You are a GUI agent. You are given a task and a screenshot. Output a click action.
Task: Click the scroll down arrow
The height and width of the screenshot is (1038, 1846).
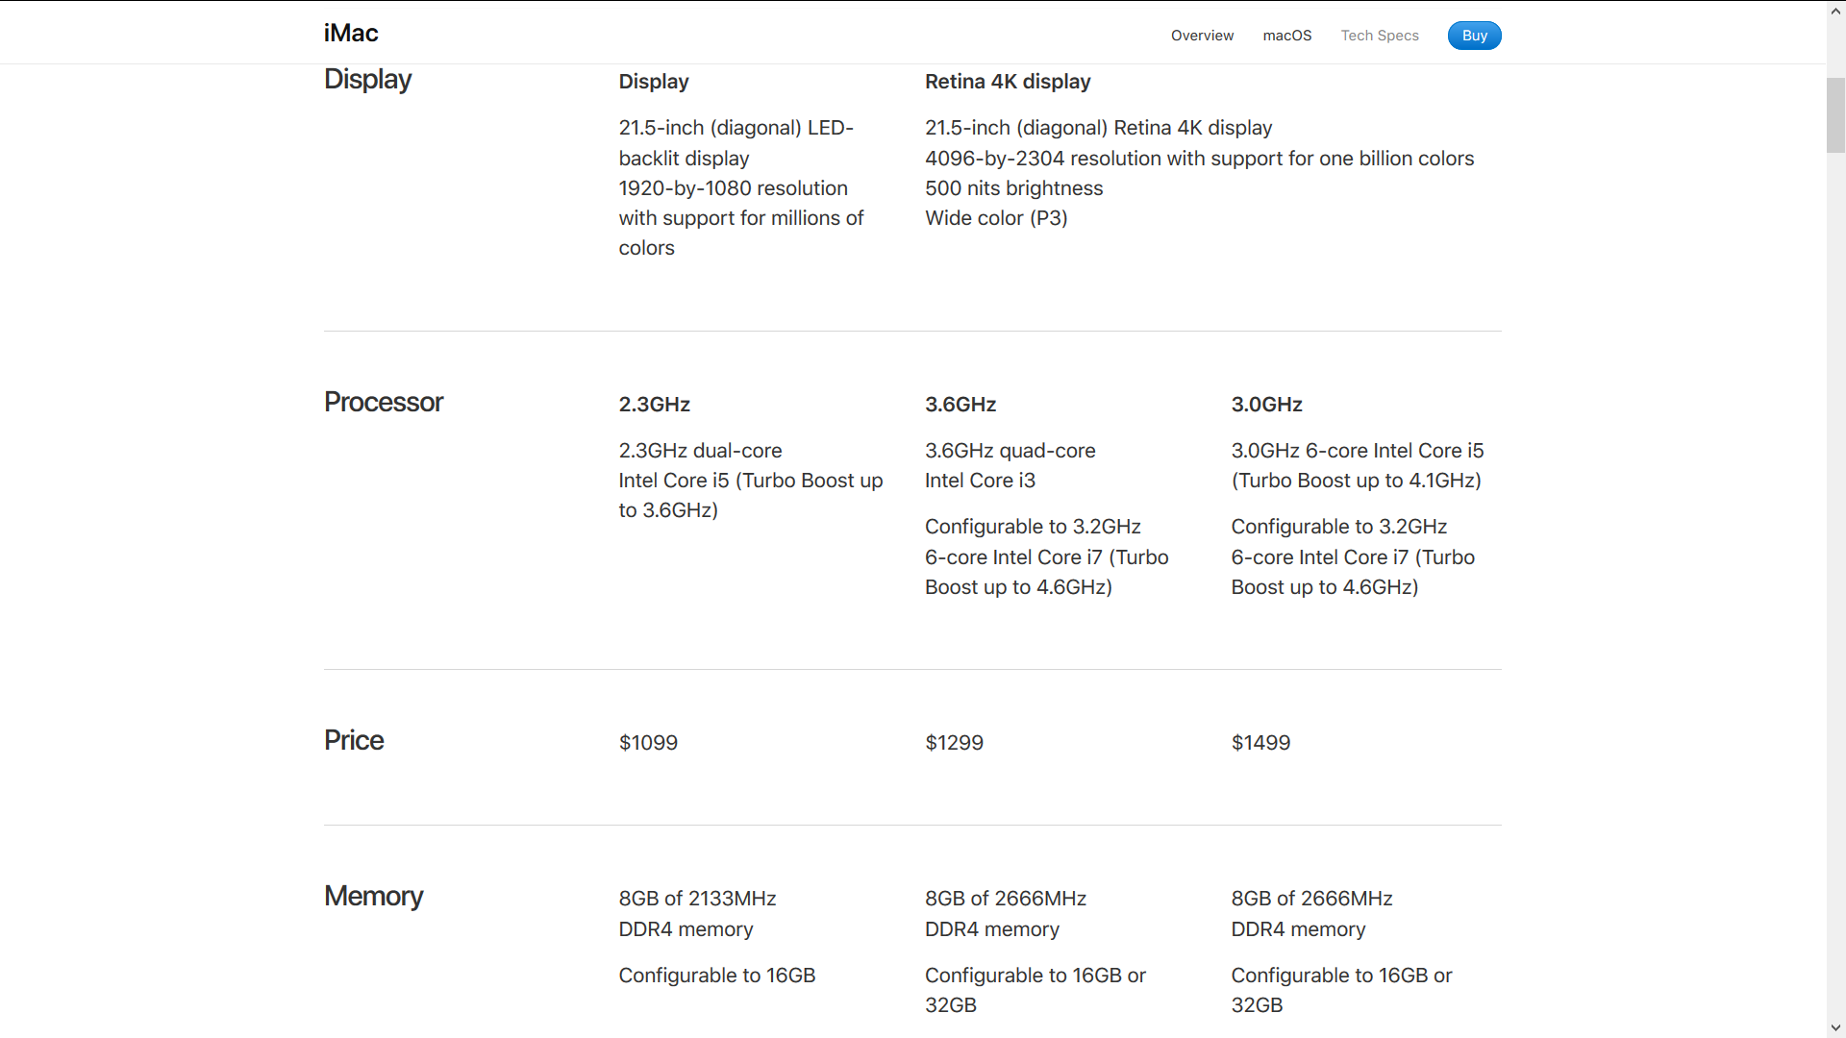[1835, 1028]
